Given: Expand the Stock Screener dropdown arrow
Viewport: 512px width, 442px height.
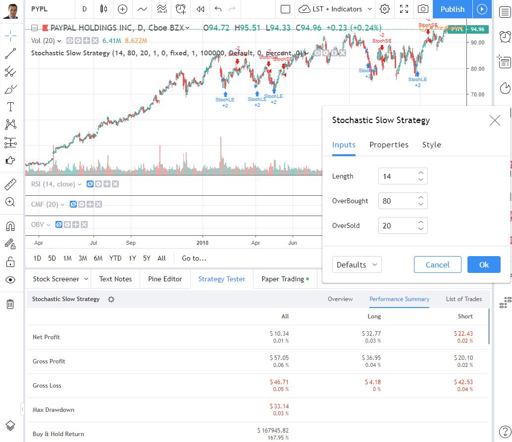Looking at the screenshot, I should click(x=86, y=279).
